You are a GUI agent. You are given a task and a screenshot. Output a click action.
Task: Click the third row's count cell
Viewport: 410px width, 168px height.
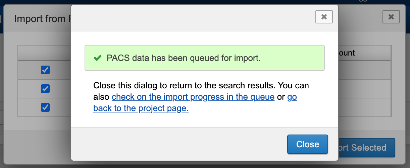tap(364, 107)
